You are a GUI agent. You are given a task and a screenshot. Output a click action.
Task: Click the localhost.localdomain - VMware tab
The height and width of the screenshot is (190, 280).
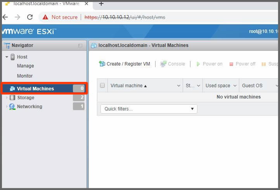47,3
